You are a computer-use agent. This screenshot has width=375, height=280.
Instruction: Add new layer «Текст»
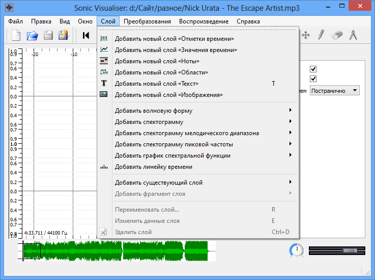pyautogui.click(x=198, y=84)
